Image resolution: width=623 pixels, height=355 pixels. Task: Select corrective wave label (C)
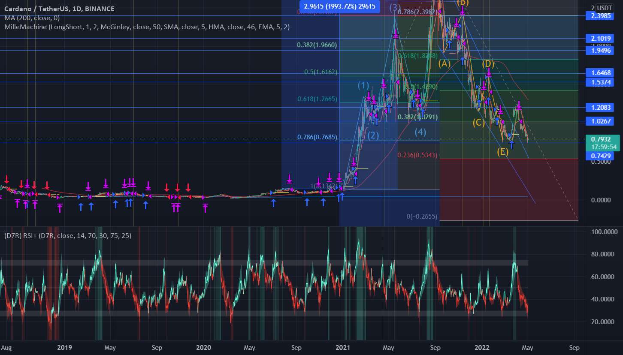[x=478, y=123]
